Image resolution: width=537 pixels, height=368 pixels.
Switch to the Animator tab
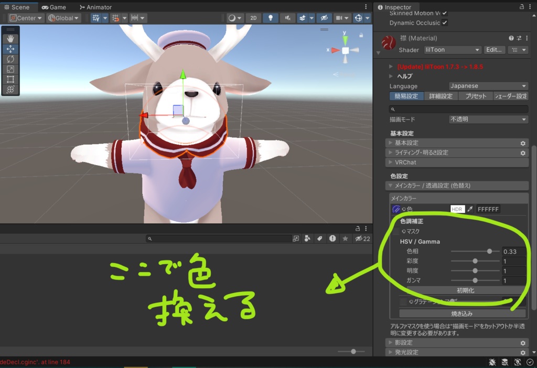click(95, 7)
